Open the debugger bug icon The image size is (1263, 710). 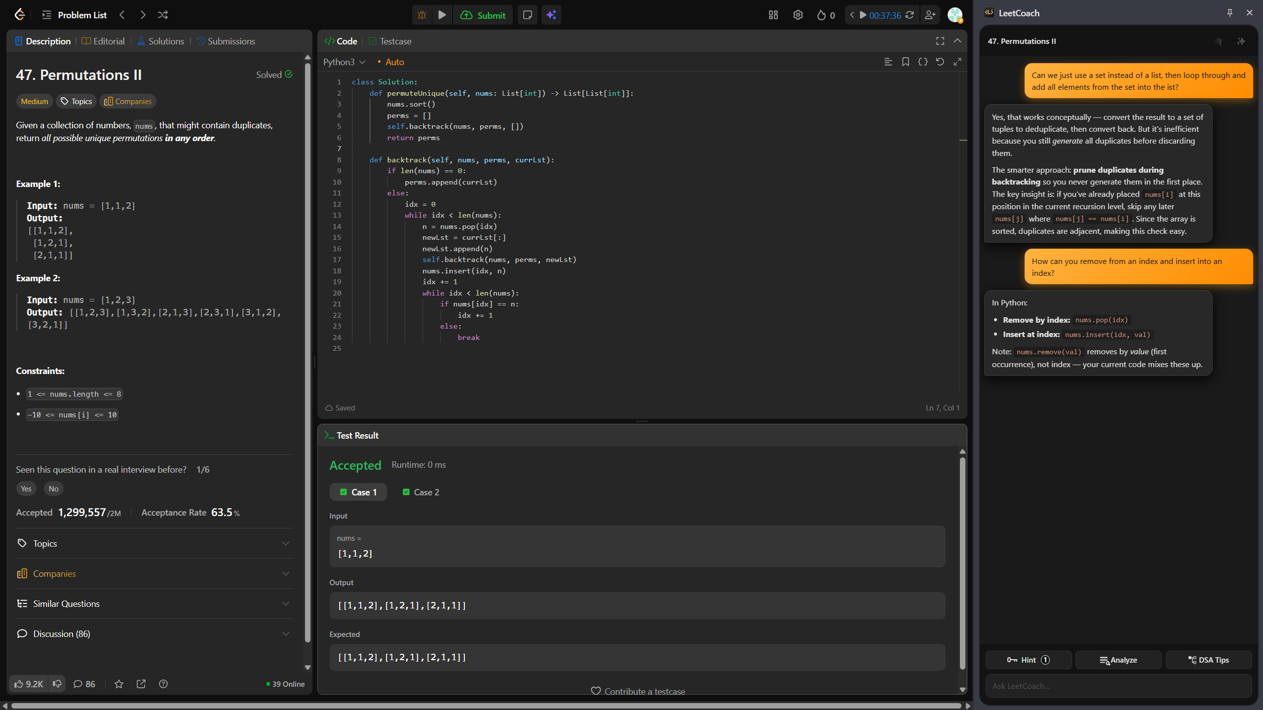(x=422, y=15)
